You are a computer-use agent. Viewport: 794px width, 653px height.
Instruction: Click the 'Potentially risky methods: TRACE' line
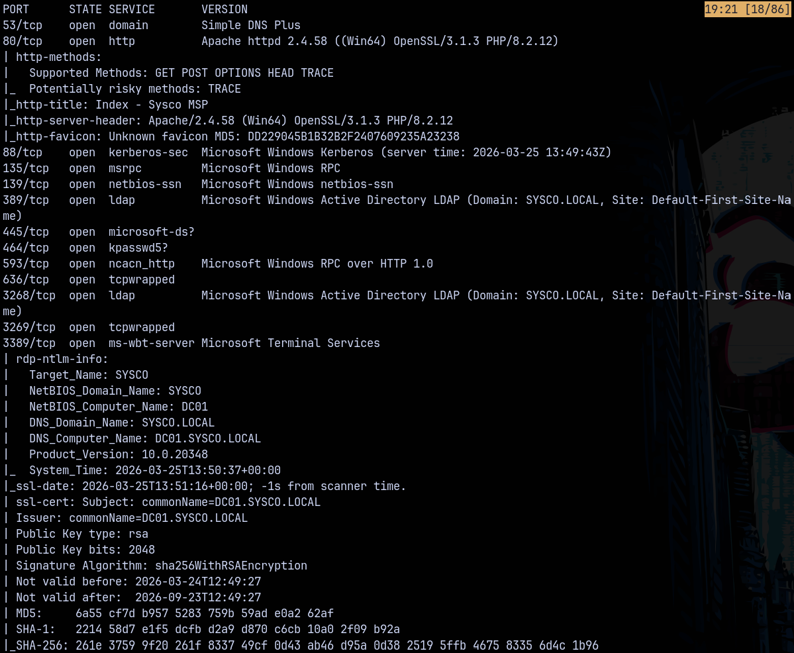click(134, 89)
